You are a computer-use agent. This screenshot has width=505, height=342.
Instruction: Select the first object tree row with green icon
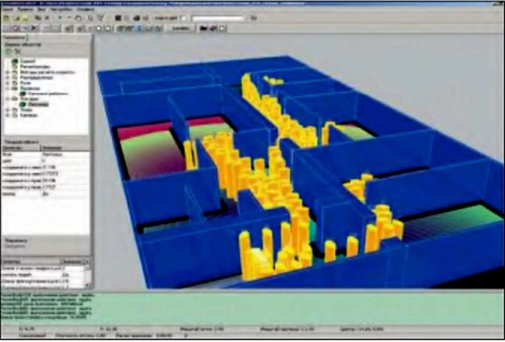click(24, 61)
